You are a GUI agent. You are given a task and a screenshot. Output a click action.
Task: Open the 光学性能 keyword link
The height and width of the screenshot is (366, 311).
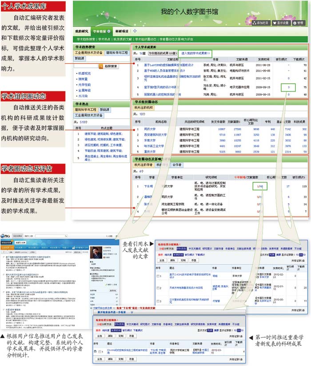point(84,85)
